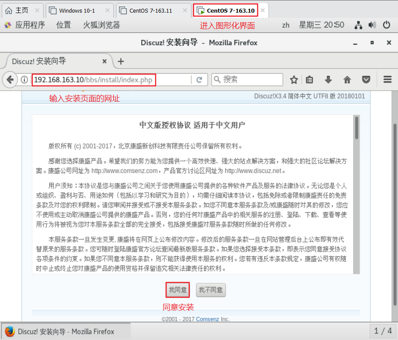
Task: Click the Firefox back arrow button
Action: [10, 80]
